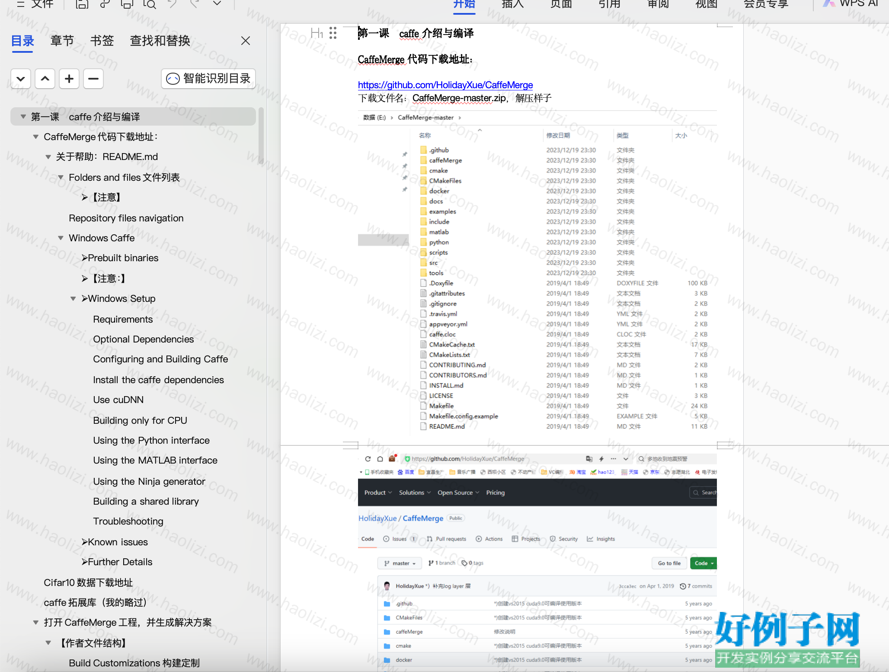Jump to Known issues in outline
Image resolution: width=889 pixels, height=672 pixels.
tap(115, 542)
